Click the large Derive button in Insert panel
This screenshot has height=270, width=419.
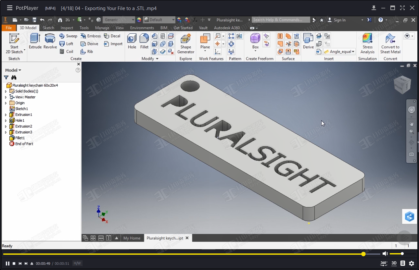pos(308,41)
